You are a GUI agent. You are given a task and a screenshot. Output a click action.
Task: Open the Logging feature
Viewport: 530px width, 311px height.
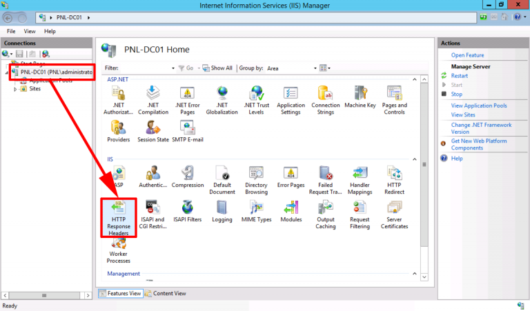click(x=222, y=211)
